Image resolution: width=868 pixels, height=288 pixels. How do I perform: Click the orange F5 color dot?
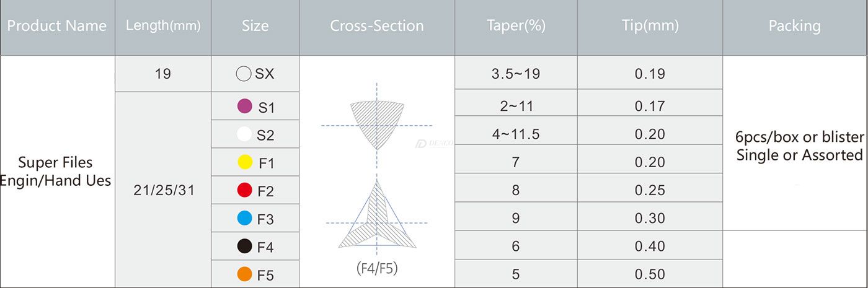pos(245,274)
